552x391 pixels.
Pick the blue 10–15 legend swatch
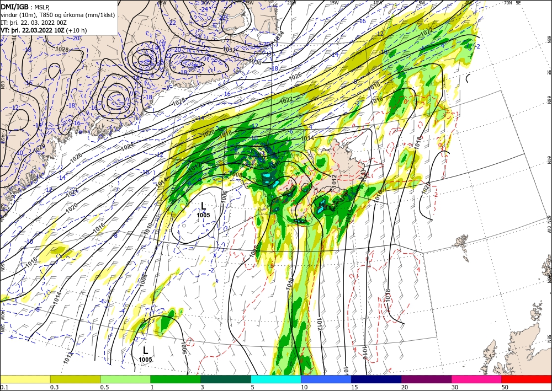(326, 379)
